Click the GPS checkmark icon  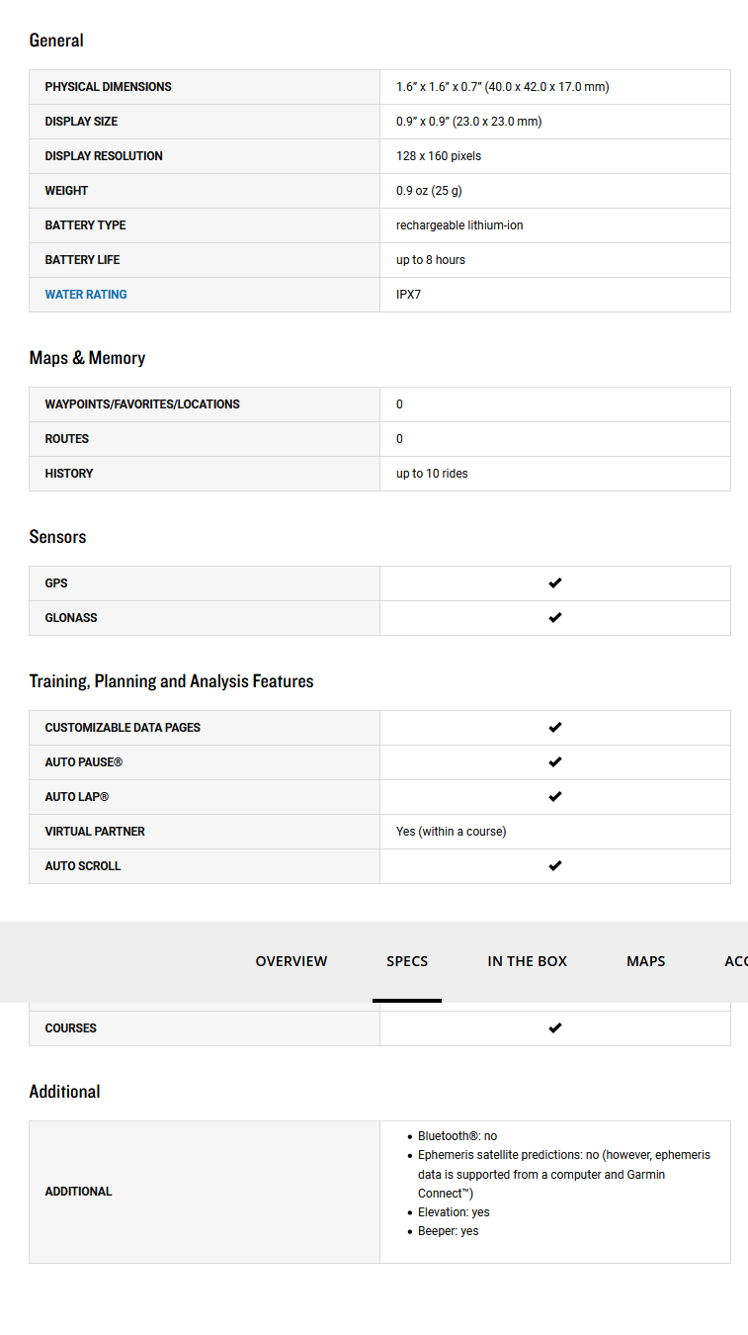(x=554, y=583)
